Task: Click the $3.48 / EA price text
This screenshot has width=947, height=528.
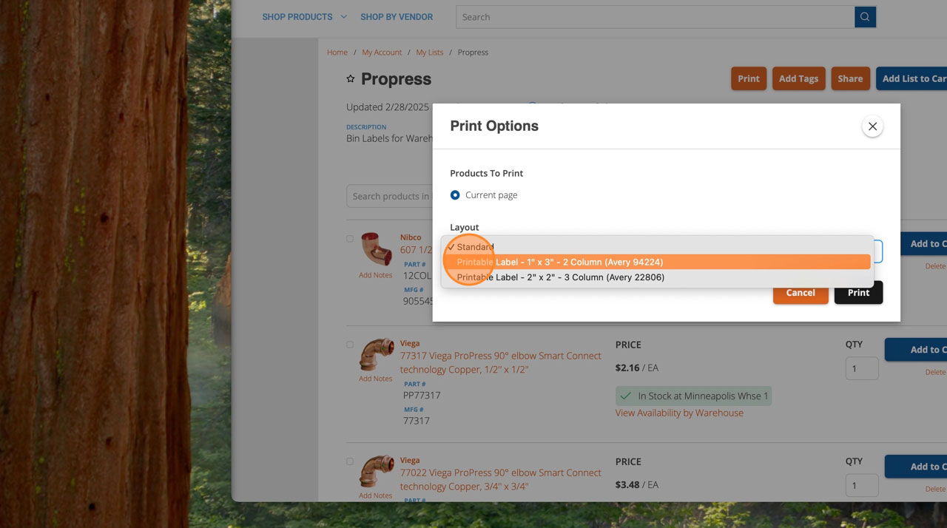Action: pos(637,484)
